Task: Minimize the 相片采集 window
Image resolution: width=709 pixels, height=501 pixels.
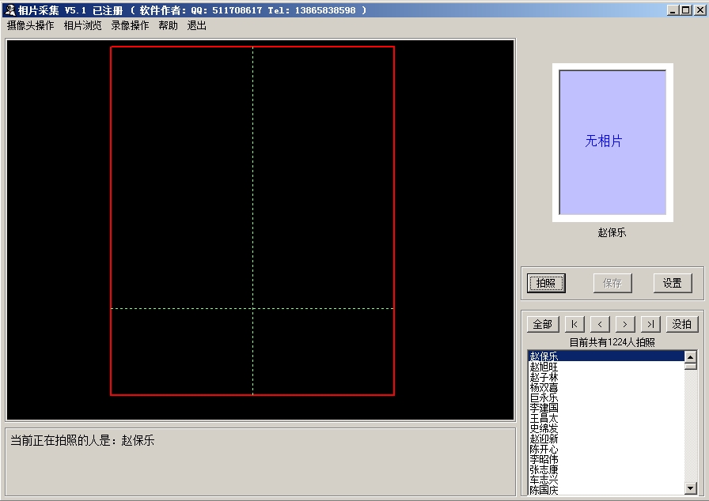Action: [x=673, y=10]
